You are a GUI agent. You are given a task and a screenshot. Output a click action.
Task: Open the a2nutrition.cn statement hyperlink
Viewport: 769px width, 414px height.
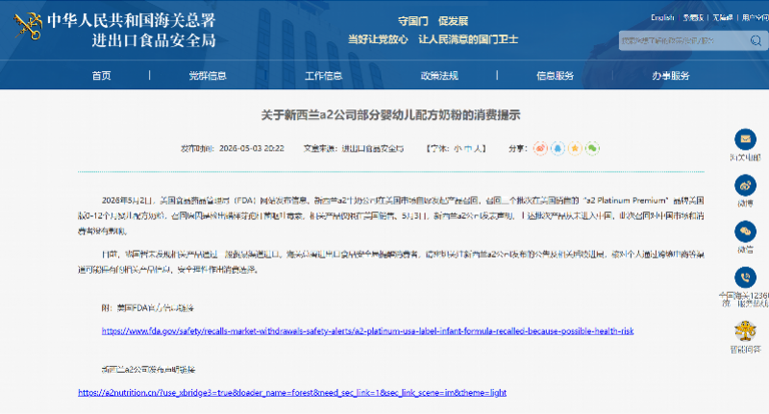pos(292,393)
